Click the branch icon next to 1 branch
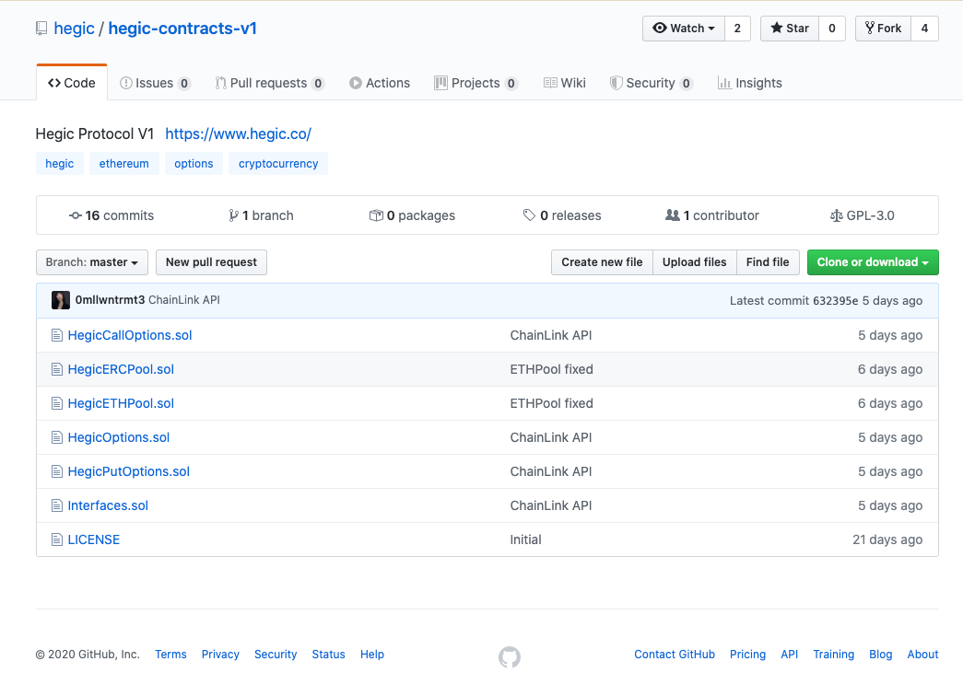The height and width of the screenshot is (696, 963). click(233, 215)
